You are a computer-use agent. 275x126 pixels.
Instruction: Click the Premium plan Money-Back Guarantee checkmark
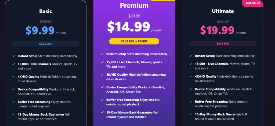pos(102,112)
